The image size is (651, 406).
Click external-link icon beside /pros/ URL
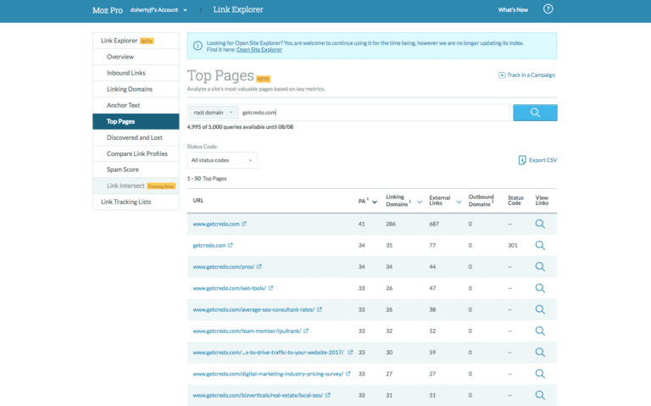click(259, 266)
